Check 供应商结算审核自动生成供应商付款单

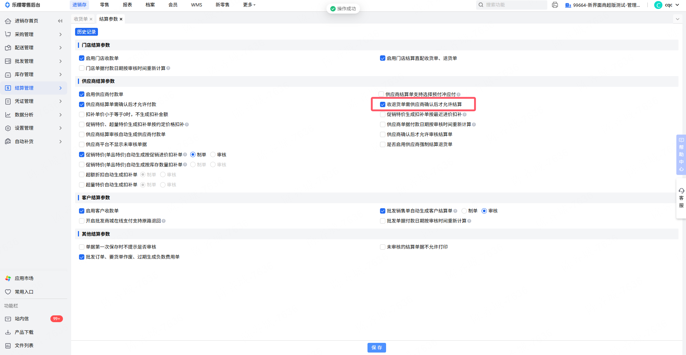82,134
